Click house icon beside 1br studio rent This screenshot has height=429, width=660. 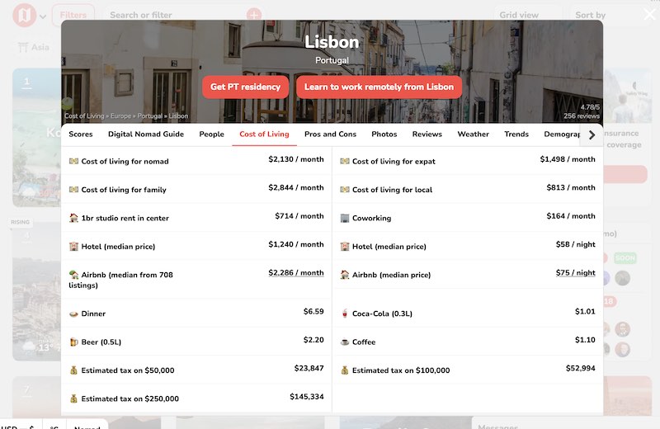click(x=73, y=218)
